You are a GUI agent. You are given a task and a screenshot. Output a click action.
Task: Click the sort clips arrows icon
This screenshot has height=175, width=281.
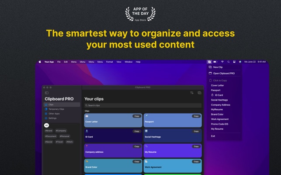[x=192, y=93]
